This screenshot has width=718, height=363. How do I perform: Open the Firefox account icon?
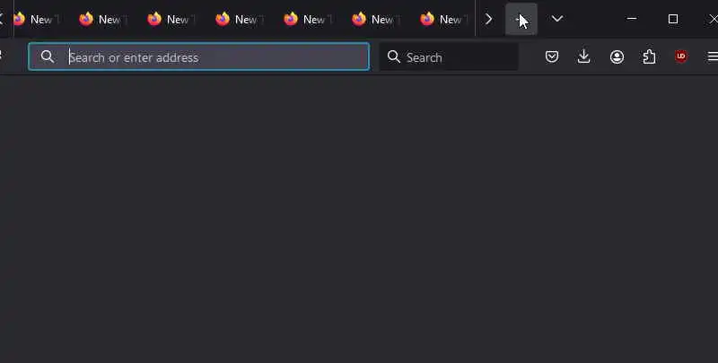coord(617,56)
